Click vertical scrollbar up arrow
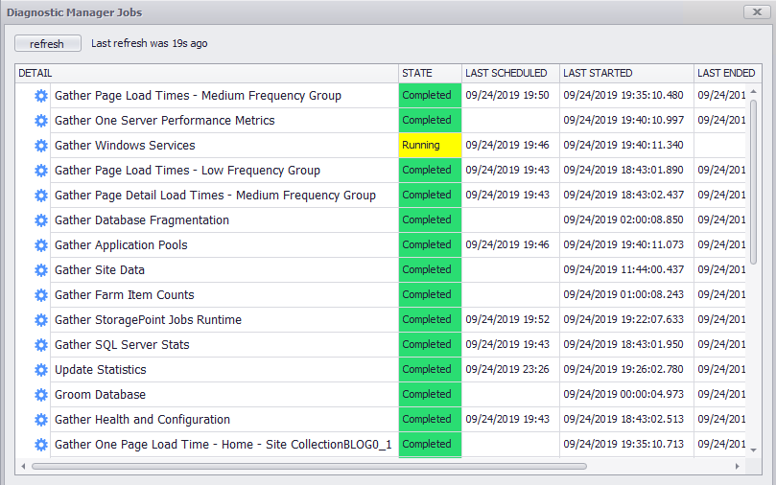 753,91
